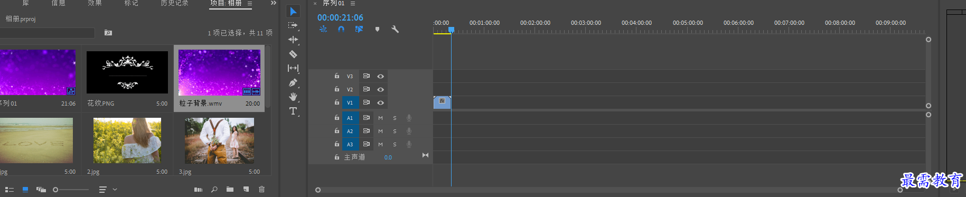This screenshot has height=197, width=966.
Task: Enable voice-over record on A1
Action: (409, 118)
